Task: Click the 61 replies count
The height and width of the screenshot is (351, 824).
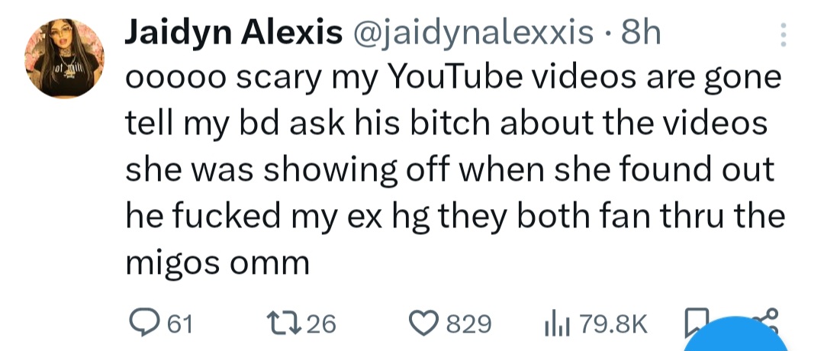Action: pyautogui.click(x=180, y=324)
